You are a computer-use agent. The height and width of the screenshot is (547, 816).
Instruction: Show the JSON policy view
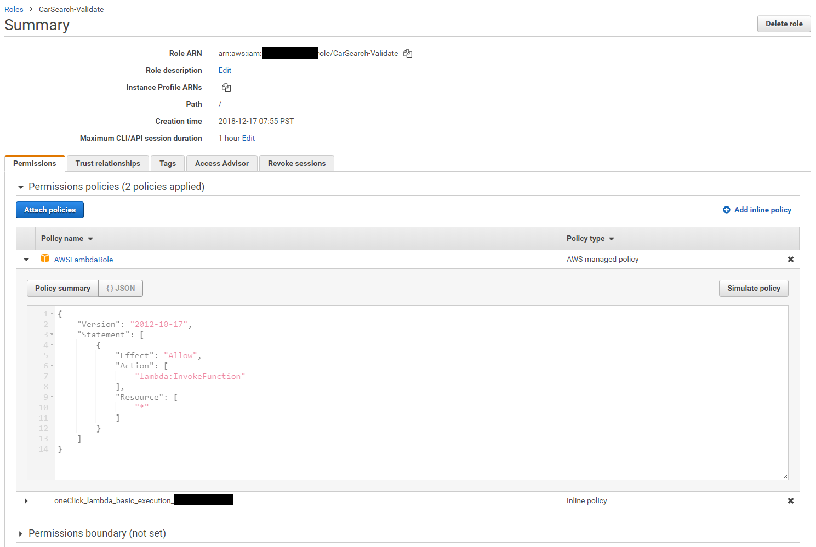121,288
